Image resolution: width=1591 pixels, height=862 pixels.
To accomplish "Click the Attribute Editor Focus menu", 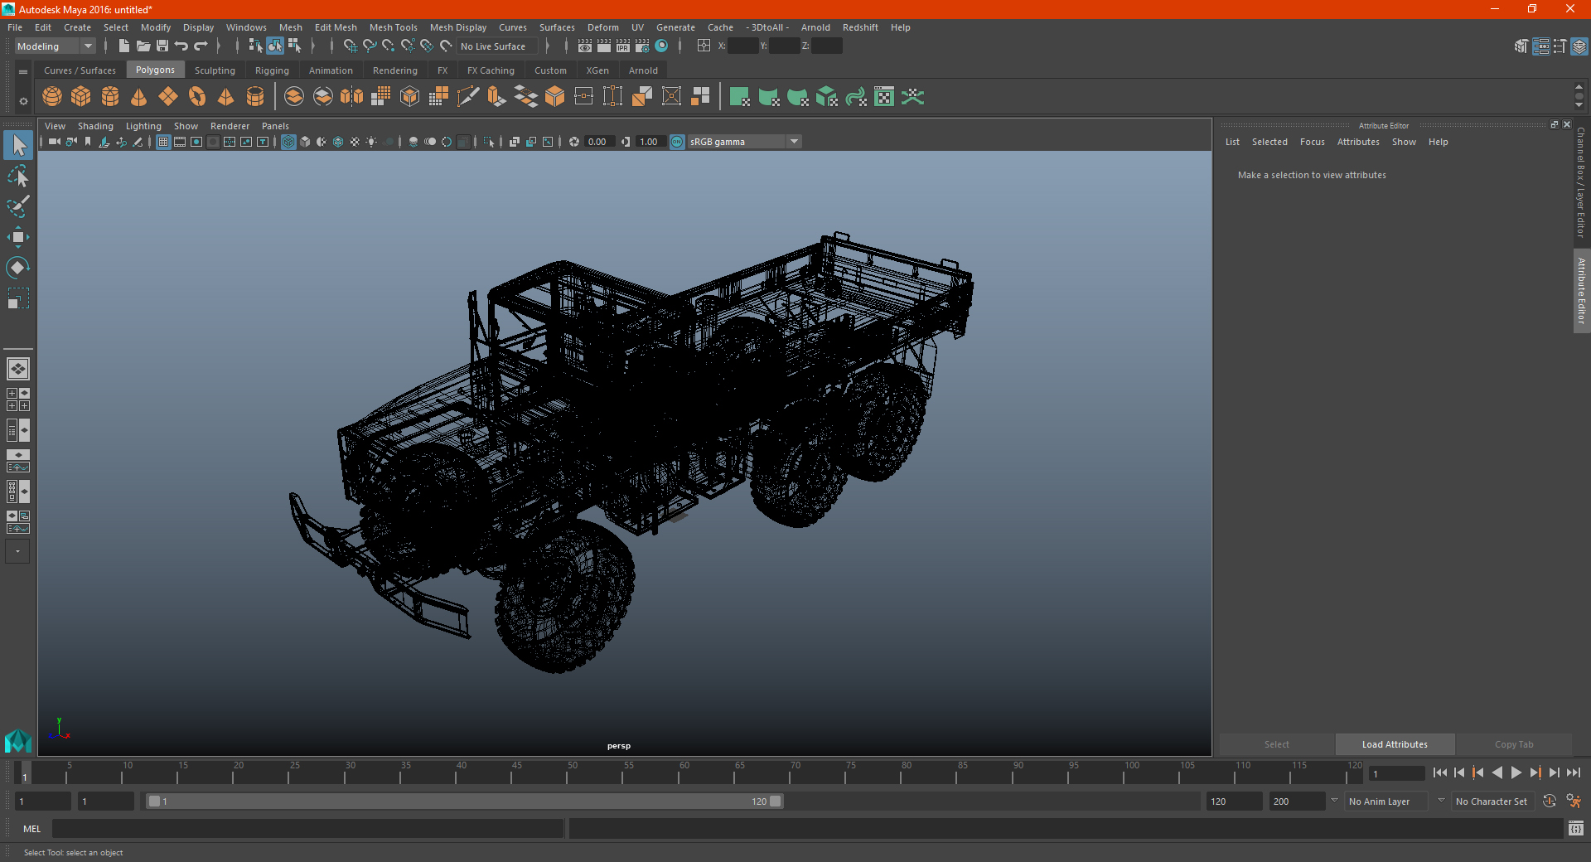I will click(x=1313, y=142).
